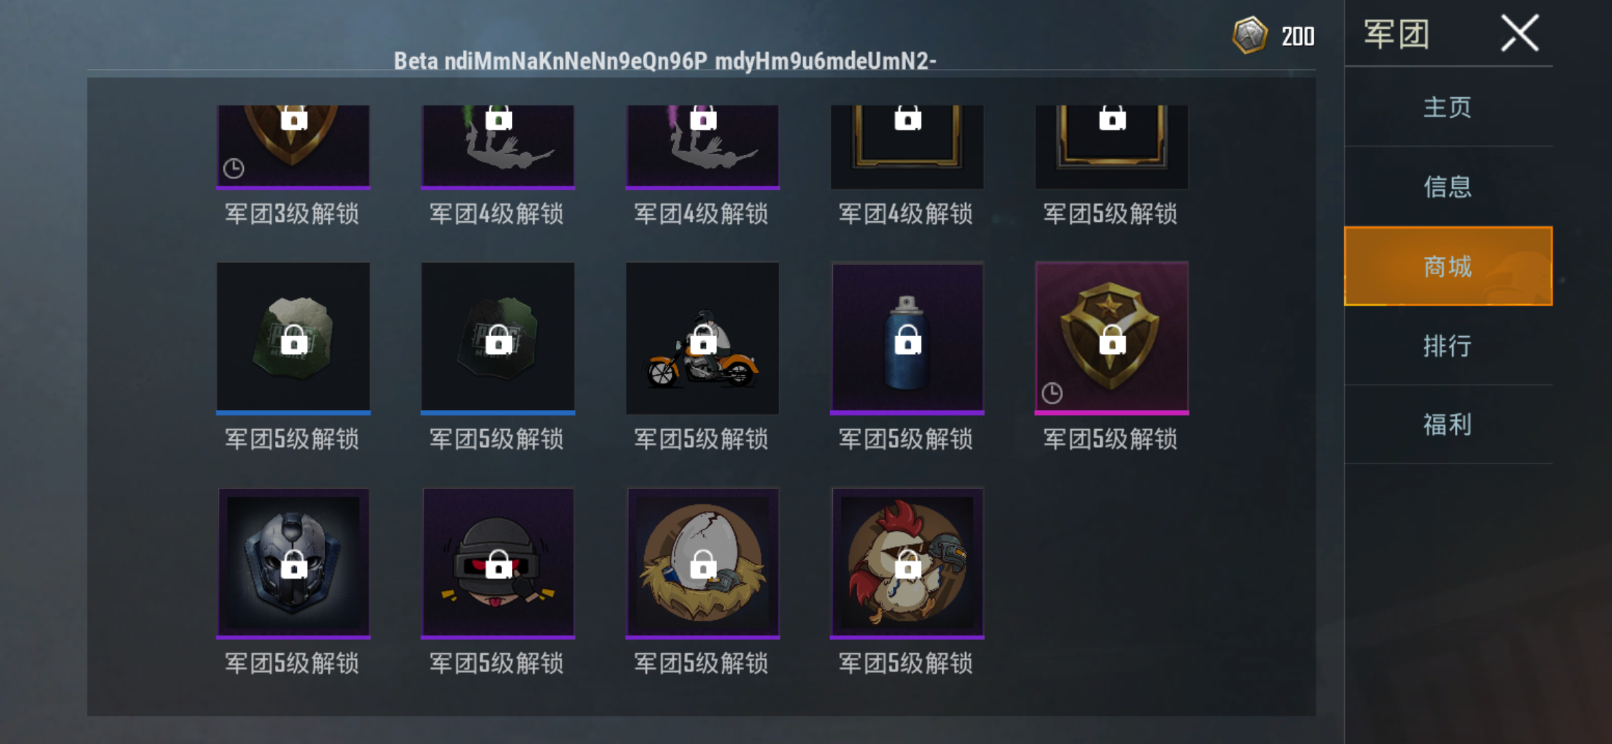Select the pink gold shield badge item
Image resolution: width=1612 pixels, height=744 pixels.
1112,338
